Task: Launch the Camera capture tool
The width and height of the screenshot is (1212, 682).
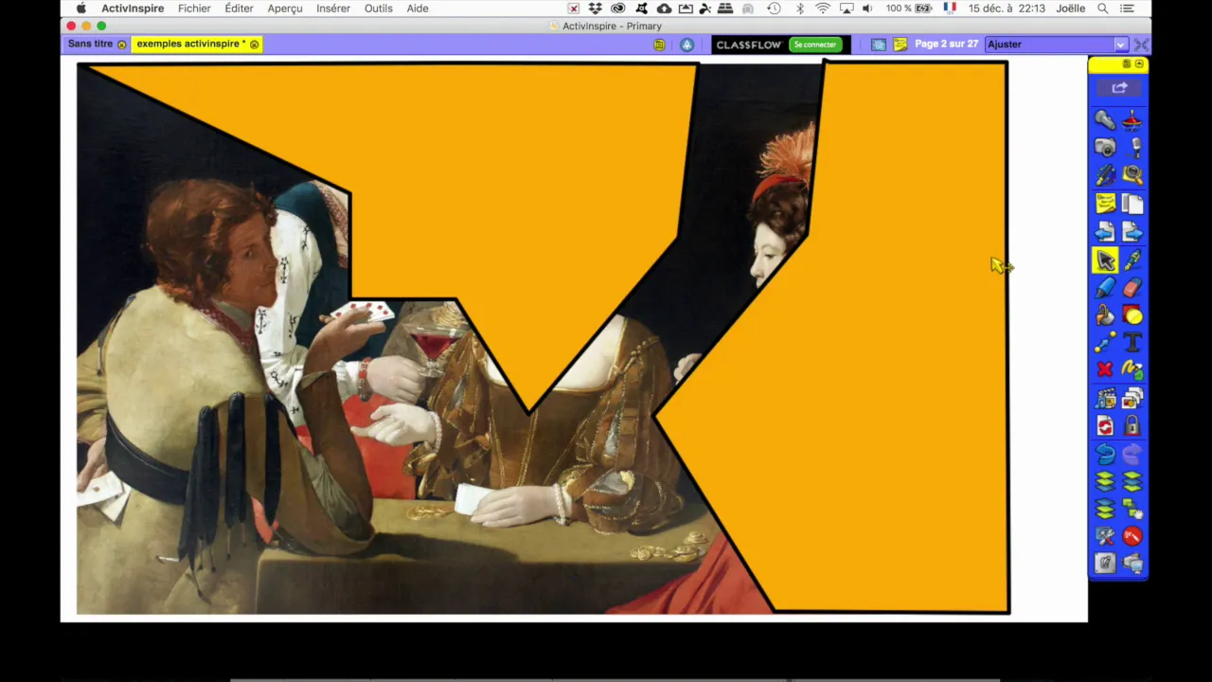Action: coord(1105,147)
